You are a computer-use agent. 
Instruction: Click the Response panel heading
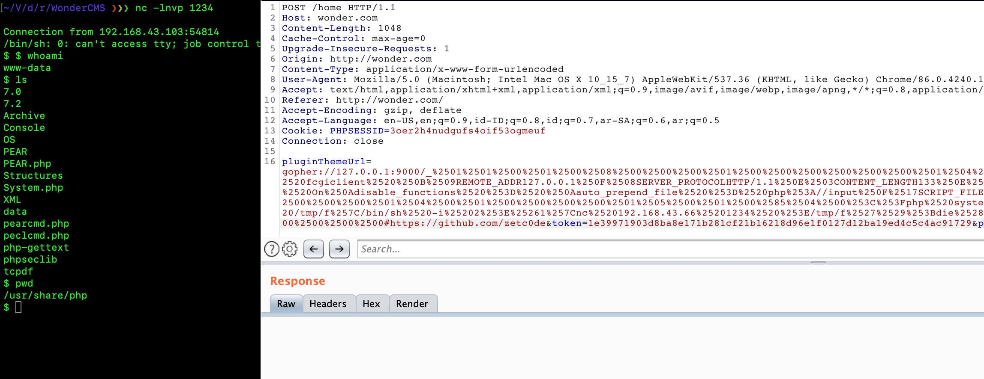coord(298,281)
